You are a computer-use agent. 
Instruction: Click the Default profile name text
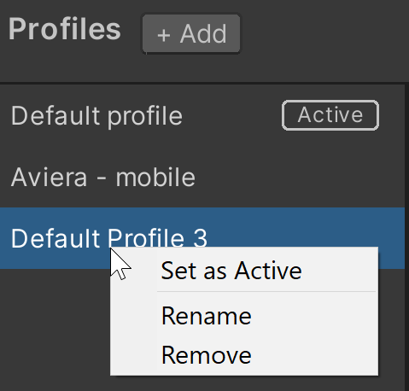[96, 116]
